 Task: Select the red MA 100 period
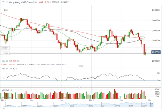click(x=15, y=61)
